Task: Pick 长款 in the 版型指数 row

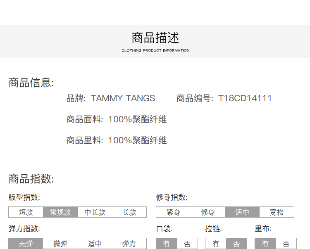Action: 129,212
